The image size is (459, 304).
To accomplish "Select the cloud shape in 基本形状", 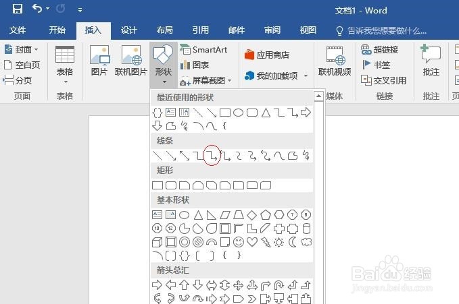I will pos(306,242).
